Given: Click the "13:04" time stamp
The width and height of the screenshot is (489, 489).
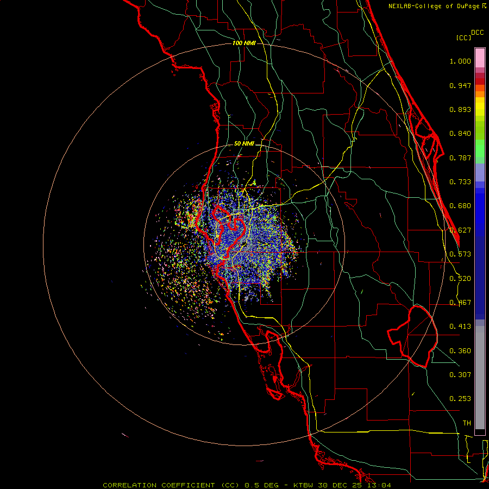Looking at the screenshot, I should pyautogui.click(x=380, y=485).
